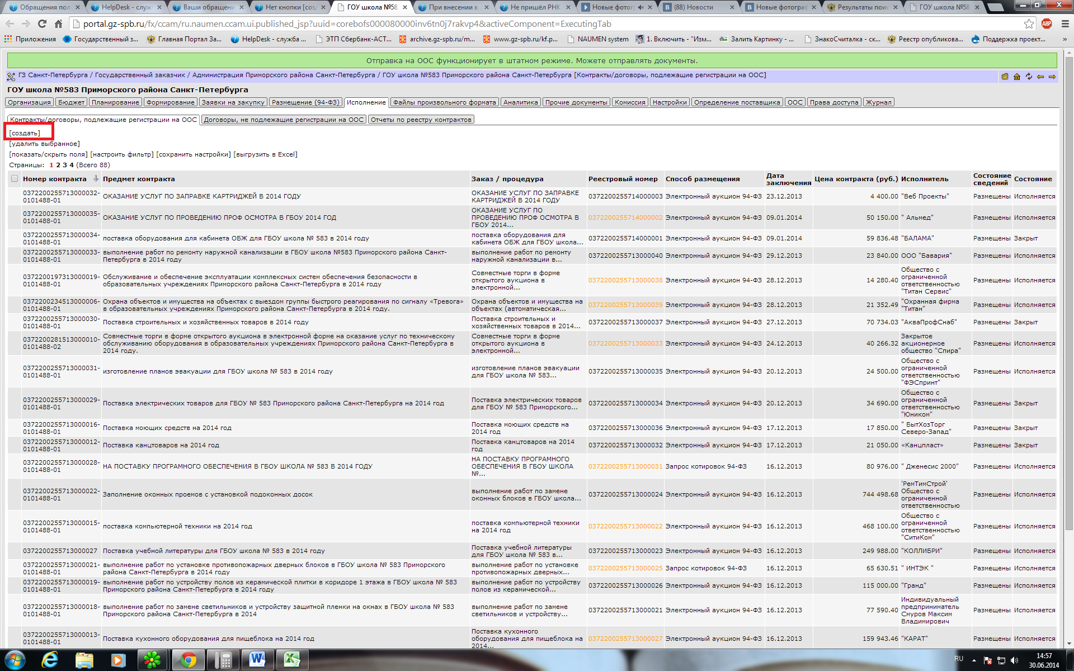Click the yellow refresh arrows icon

pos(1029,77)
